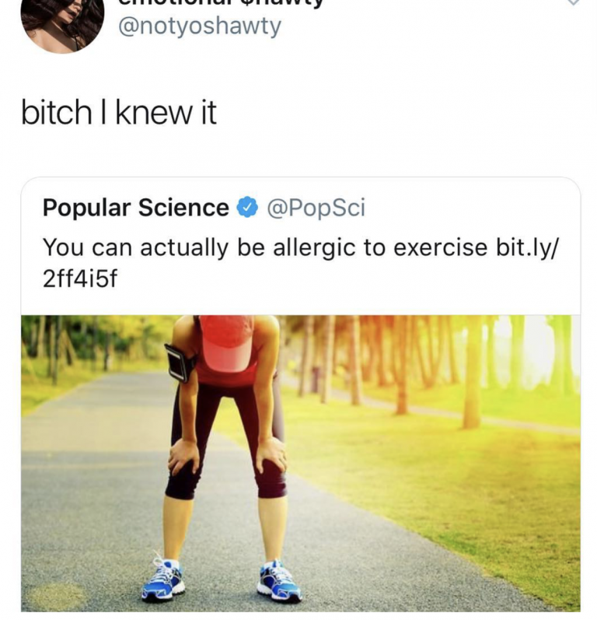Screen dimensions: 597x620
Task: Click the link code "2ff4i5f" text
Action: (x=79, y=279)
